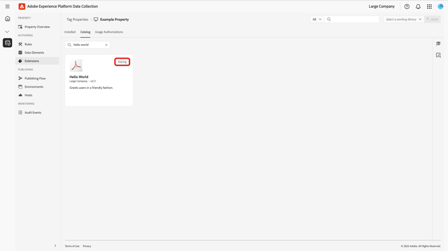Open Audit Events in the sidebar
The image size is (448, 251).
[x=37, y=112]
